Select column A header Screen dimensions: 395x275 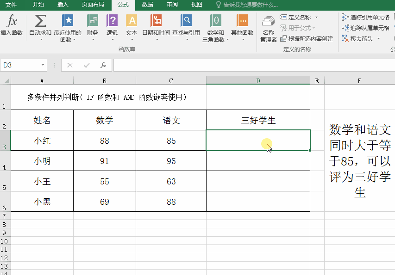(x=42, y=81)
